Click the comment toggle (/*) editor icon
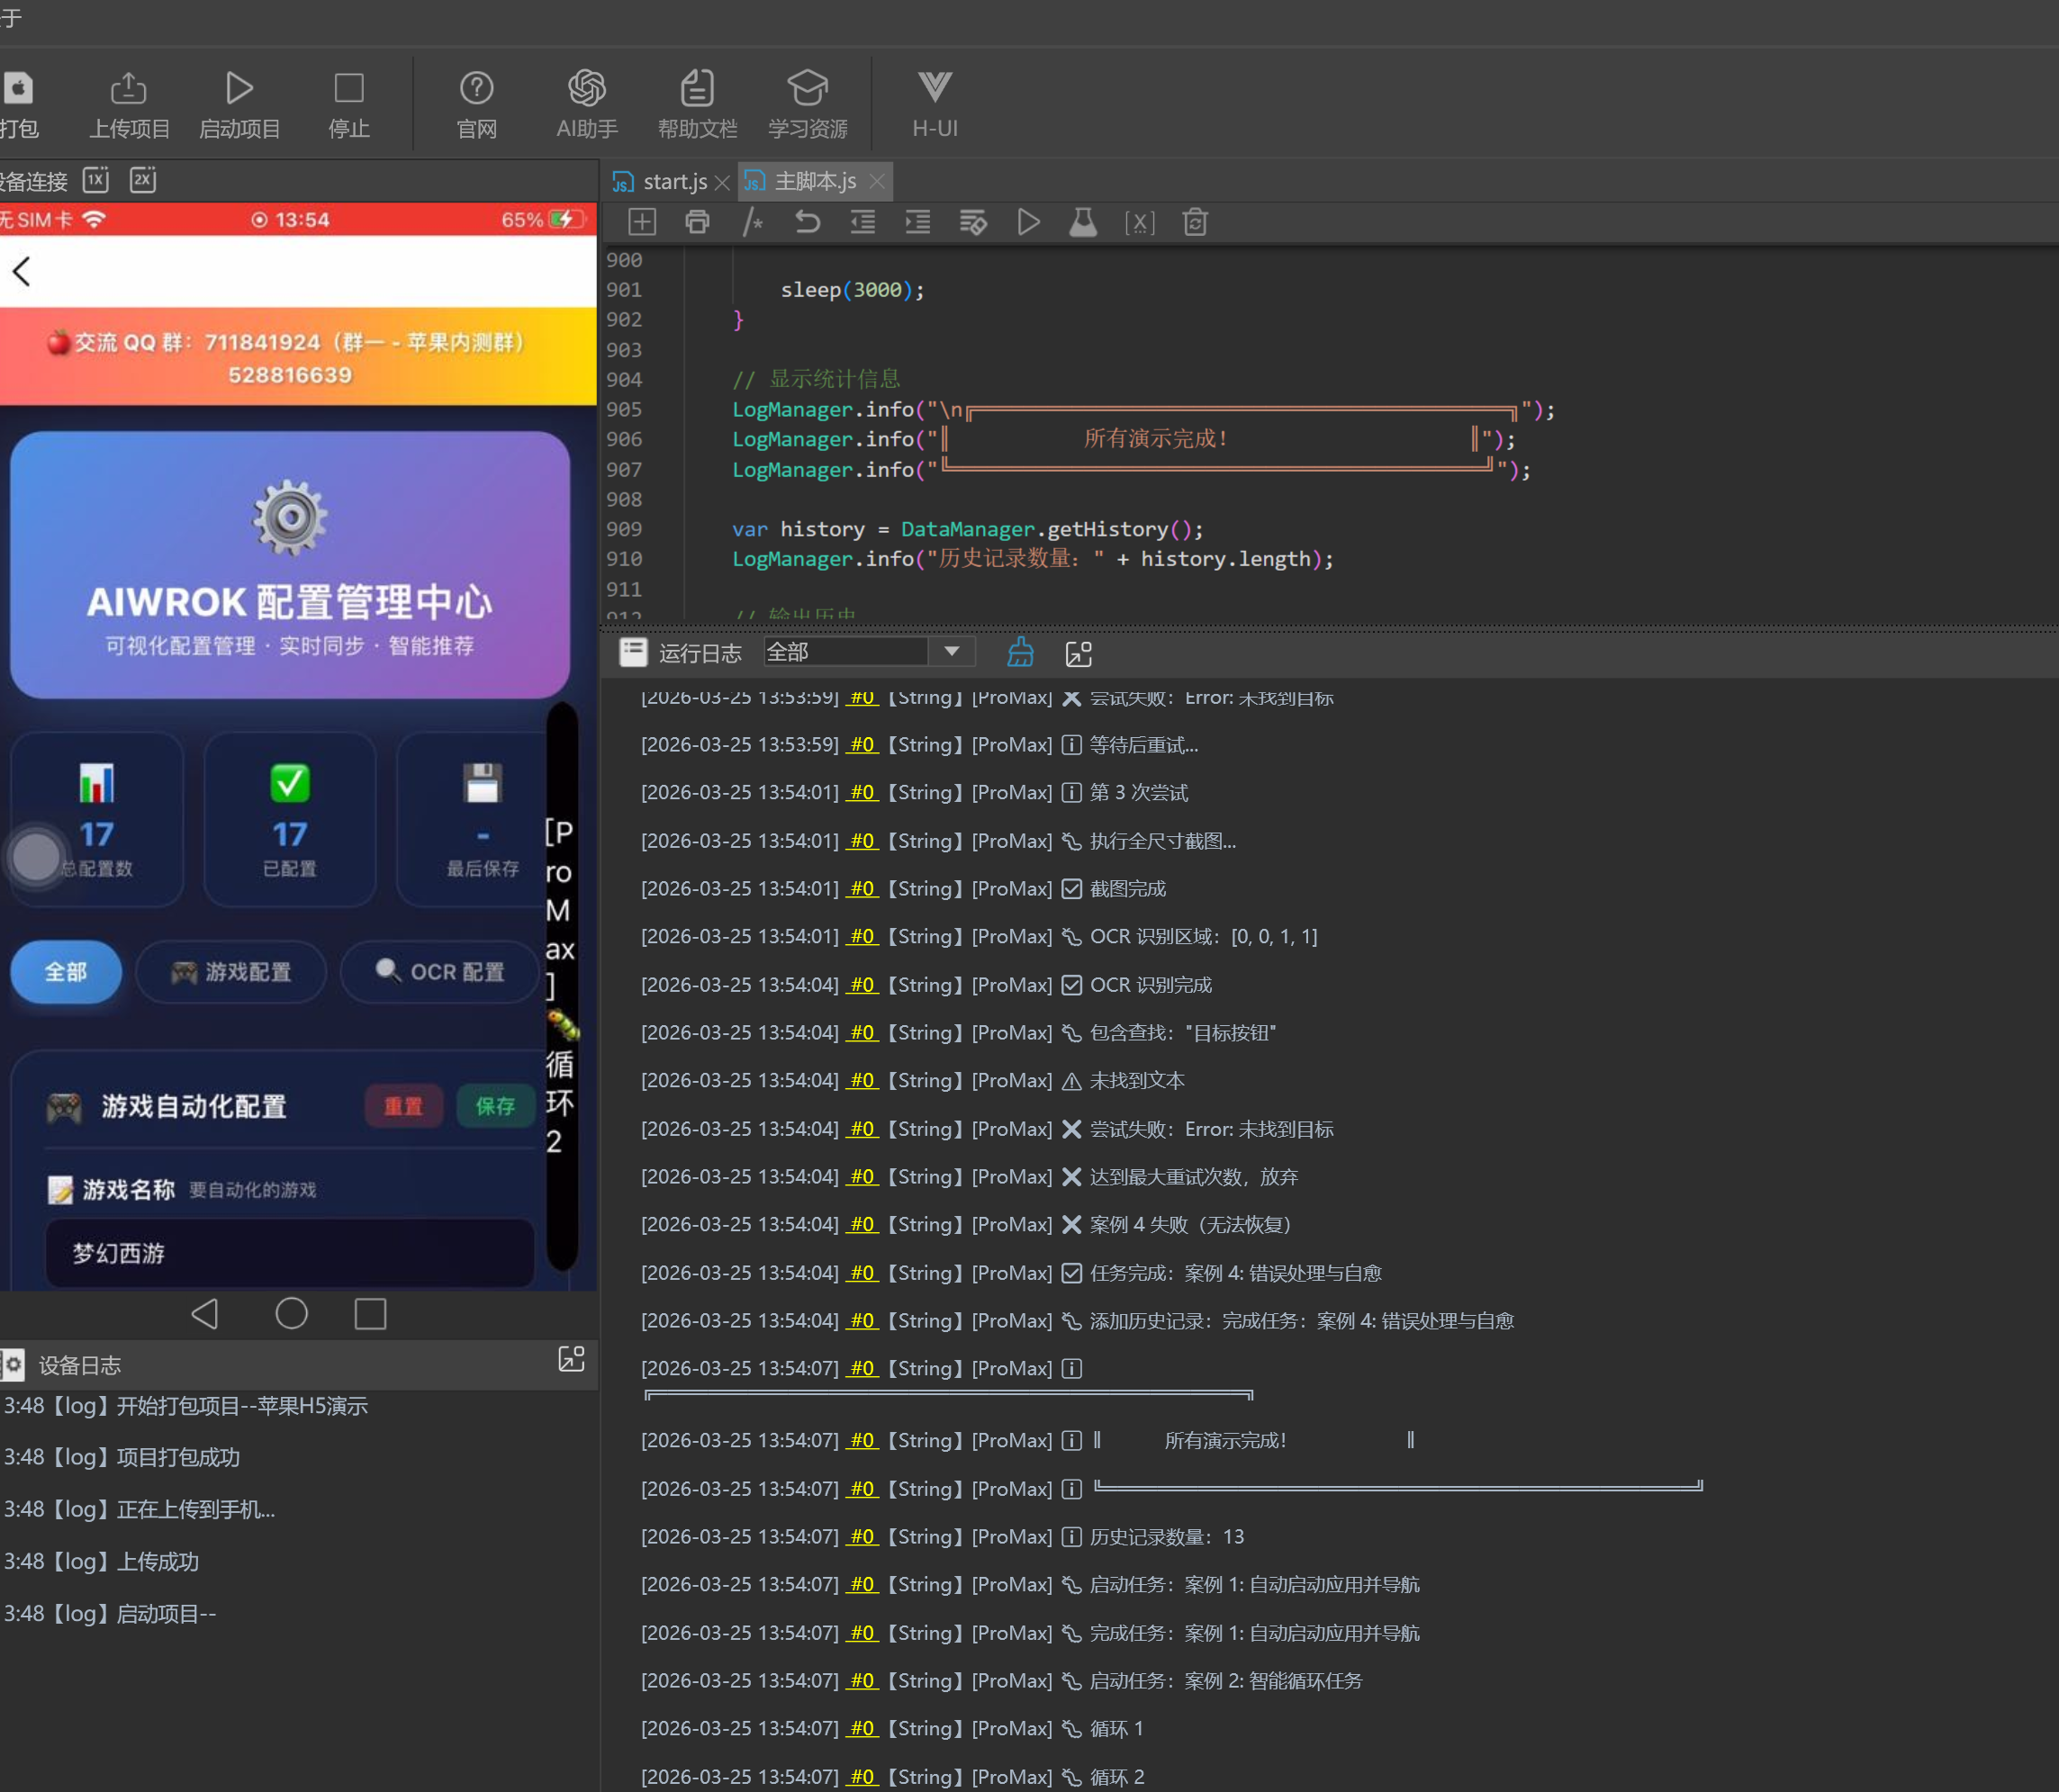Screen dimensions: 2059x1792 (x=753, y=222)
